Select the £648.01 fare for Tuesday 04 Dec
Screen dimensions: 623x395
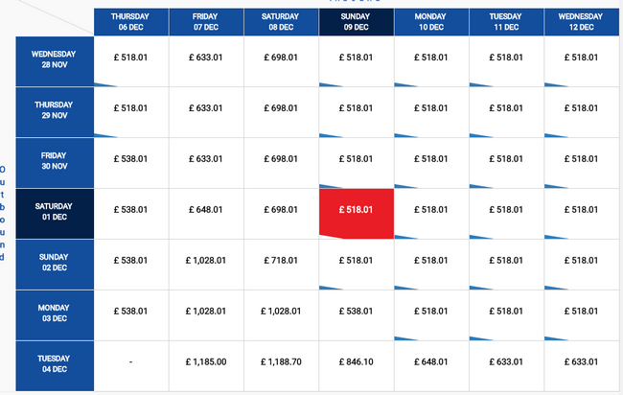pyautogui.click(x=431, y=366)
